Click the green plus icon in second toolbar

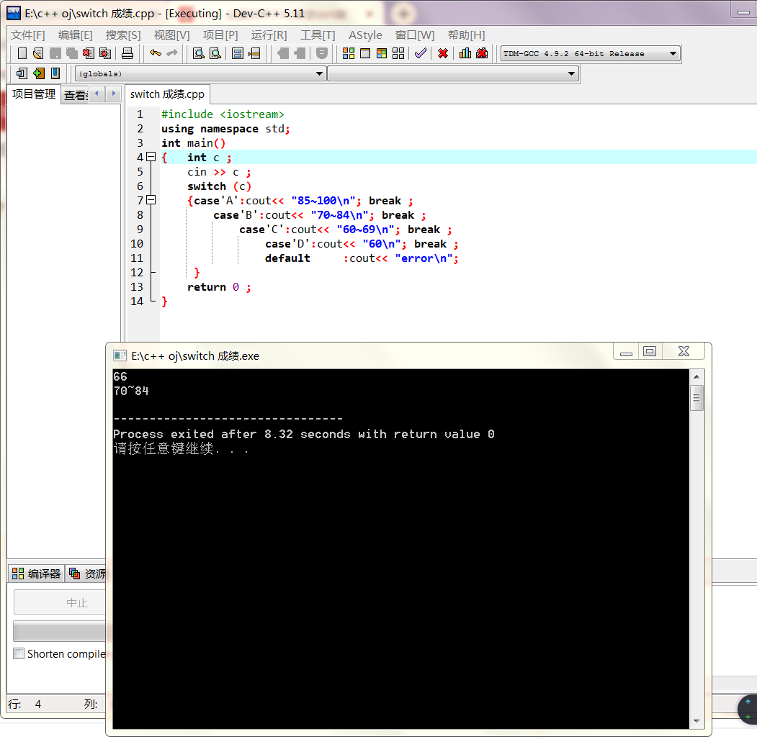39,73
